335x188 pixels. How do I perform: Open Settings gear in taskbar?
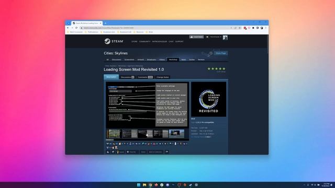[196, 185]
